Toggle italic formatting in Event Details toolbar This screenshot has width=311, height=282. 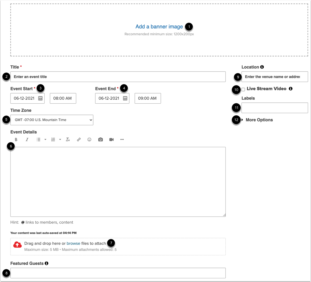[27, 140]
